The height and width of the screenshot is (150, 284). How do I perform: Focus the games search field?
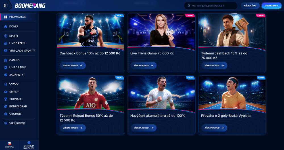[x=211, y=6]
